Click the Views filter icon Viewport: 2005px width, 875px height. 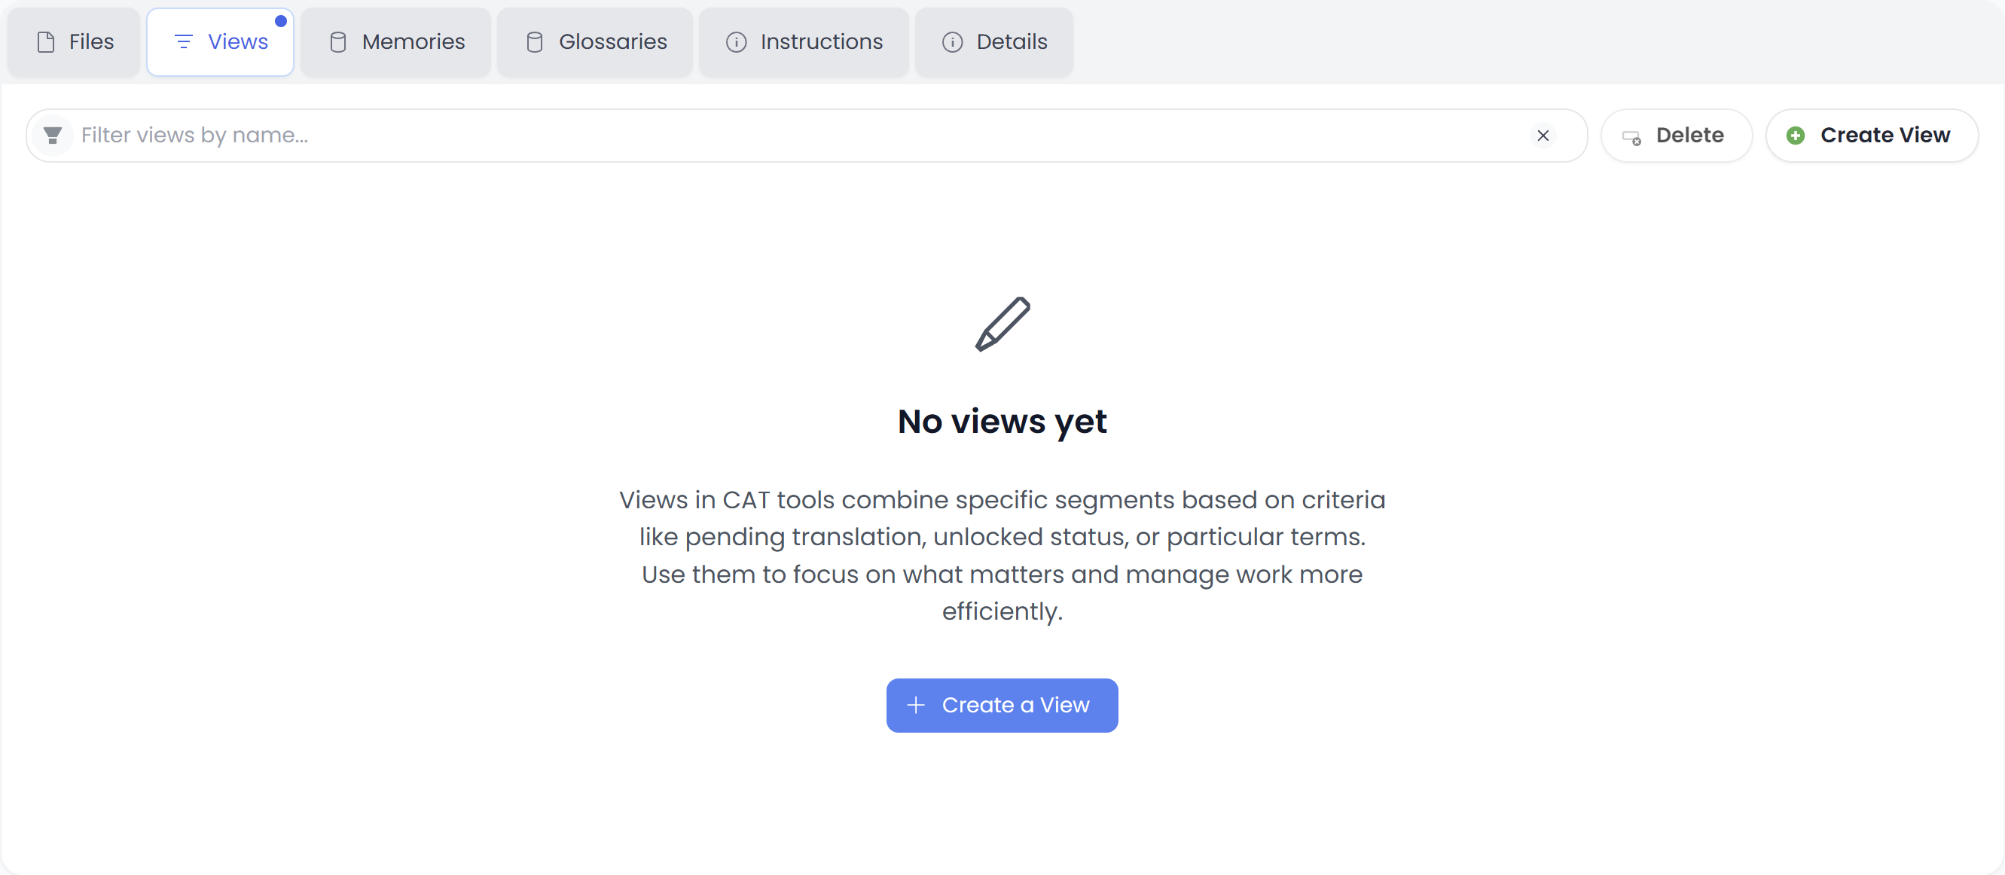[x=184, y=42]
